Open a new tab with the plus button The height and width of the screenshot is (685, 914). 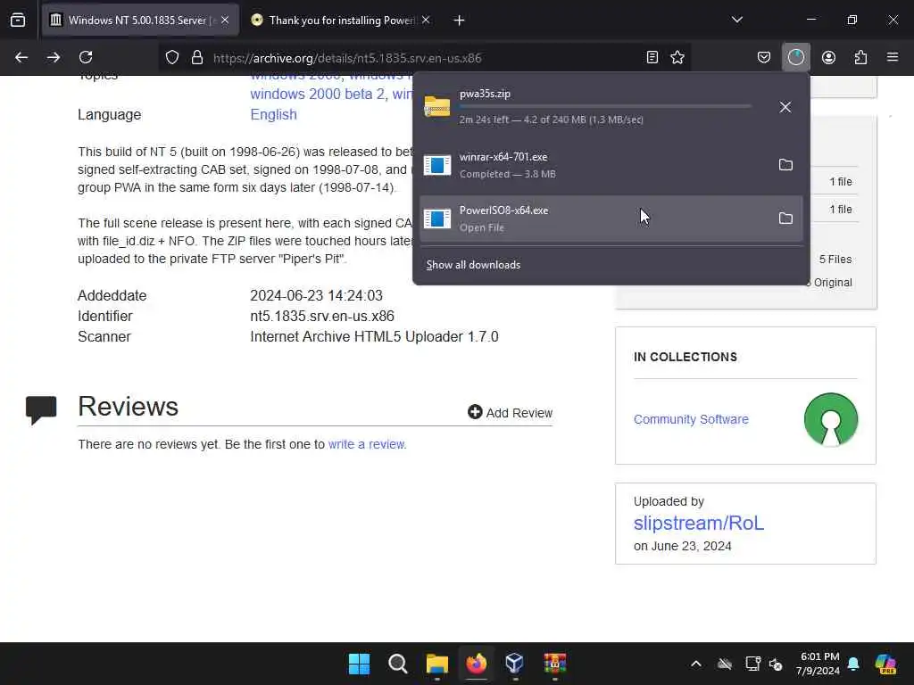(x=459, y=21)
